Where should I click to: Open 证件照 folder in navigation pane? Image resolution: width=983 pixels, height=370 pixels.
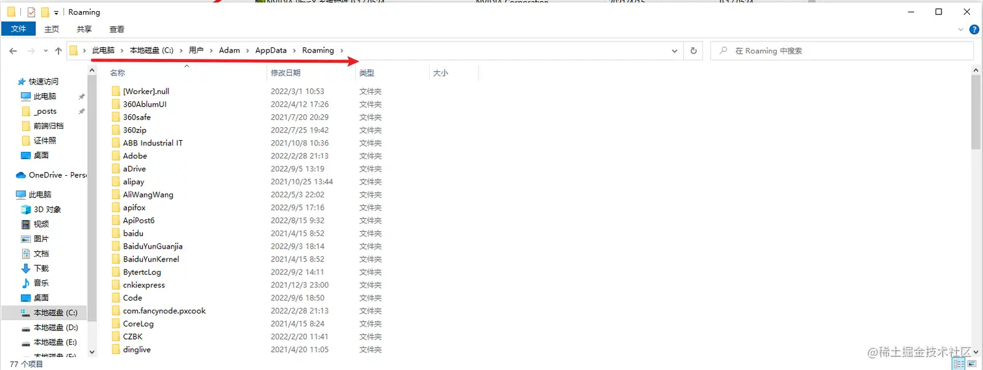click(x=45, y=141)
